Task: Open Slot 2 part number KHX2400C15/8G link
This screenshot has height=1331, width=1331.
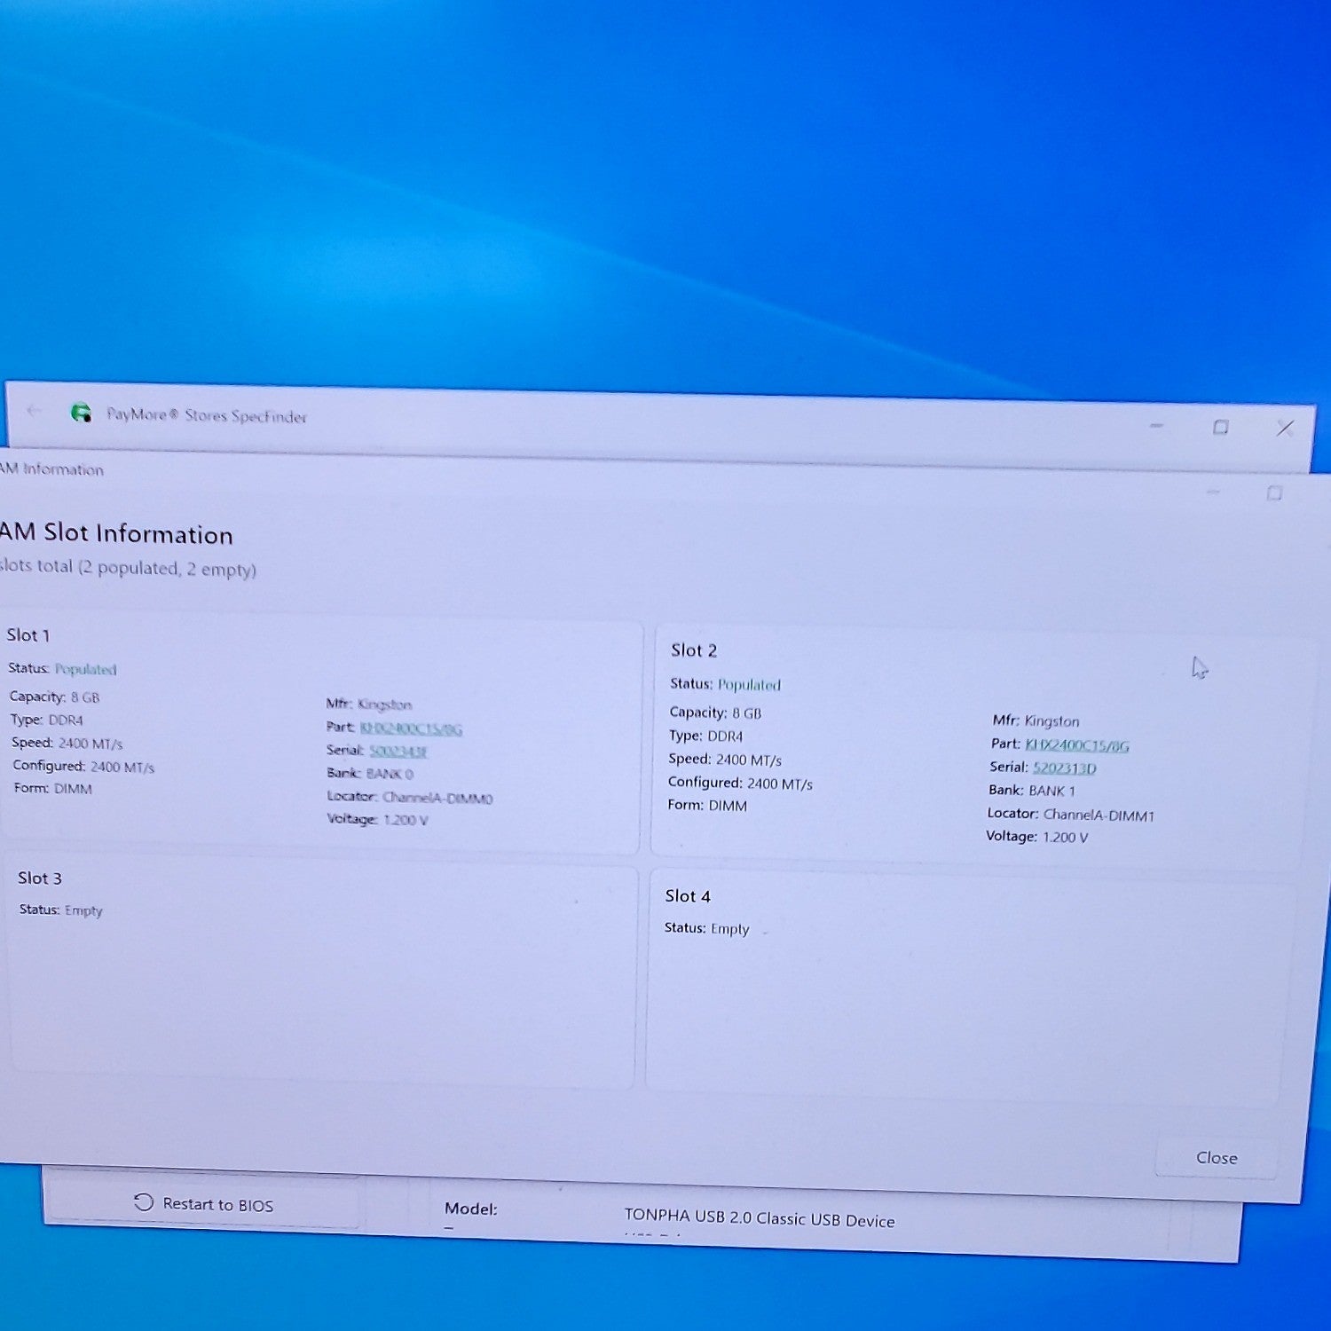Action: coord(1077,745)
